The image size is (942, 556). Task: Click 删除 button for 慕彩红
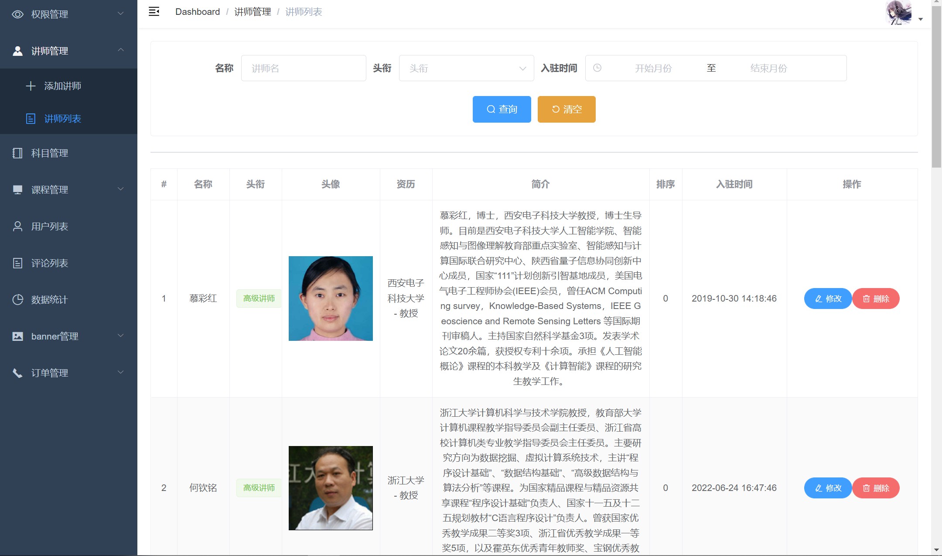point(876,299)
